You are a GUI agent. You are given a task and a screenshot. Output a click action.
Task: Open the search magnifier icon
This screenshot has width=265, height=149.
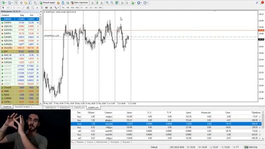[257, 3]
